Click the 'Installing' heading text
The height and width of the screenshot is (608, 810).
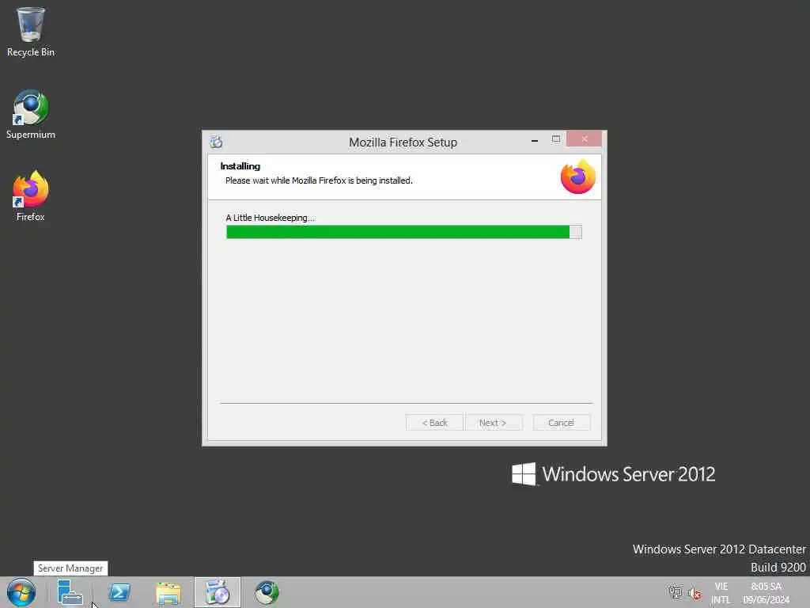point(240,166)
